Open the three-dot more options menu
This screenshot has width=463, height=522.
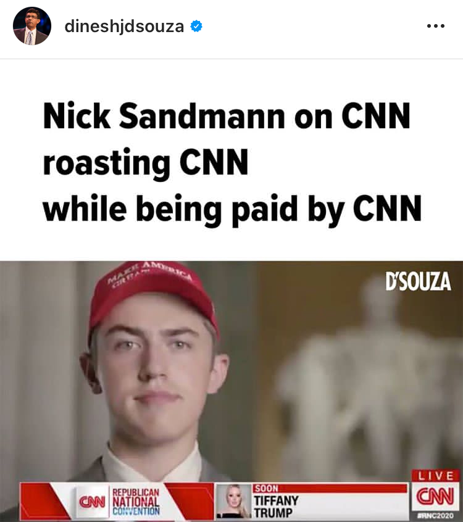coord(436,26)
